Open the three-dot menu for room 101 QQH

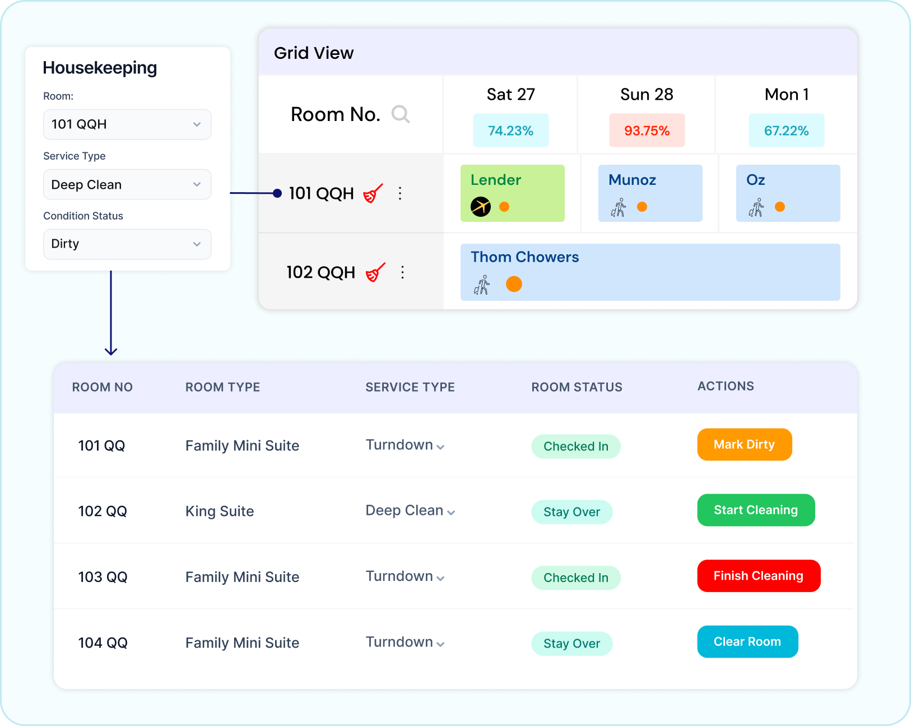[x=400, y=193]
